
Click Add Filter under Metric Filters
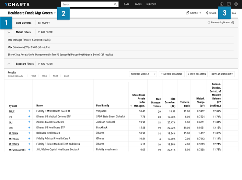tap(45, 32)
